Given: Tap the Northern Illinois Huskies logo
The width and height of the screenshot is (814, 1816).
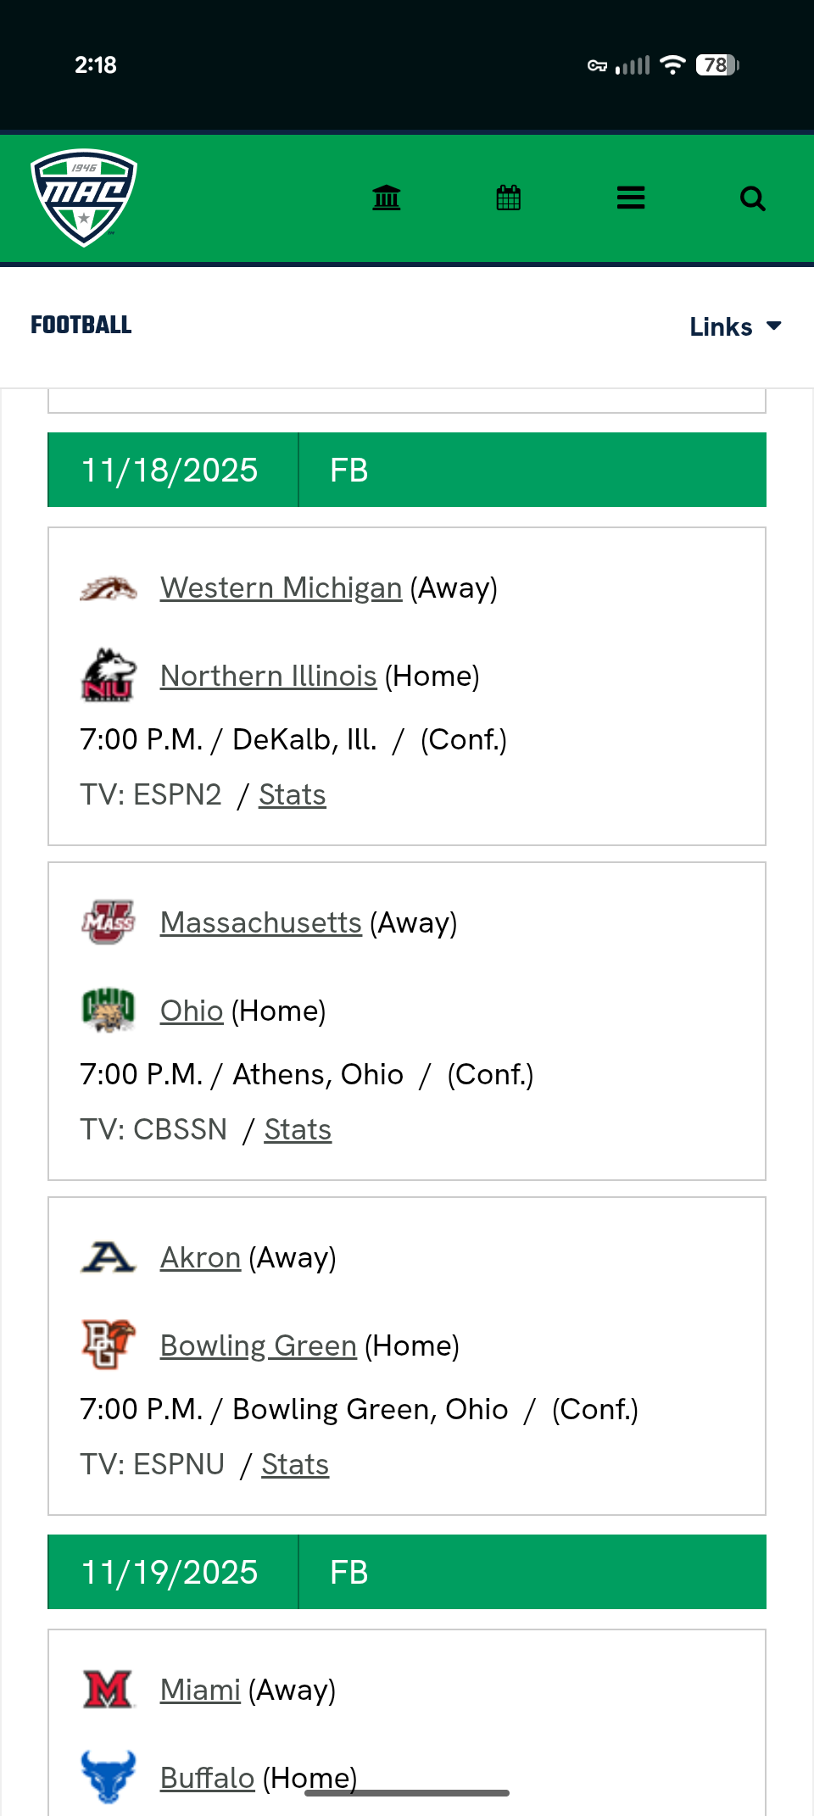Looking at the screenshot, I should 109,676.
